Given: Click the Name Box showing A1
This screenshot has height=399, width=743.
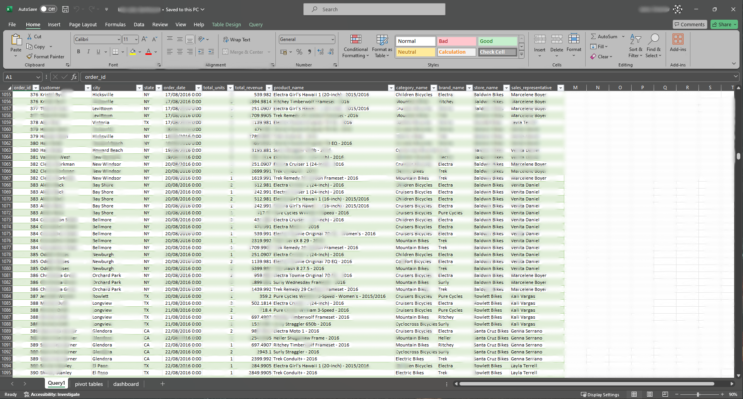Looking at the screenshot, I should pyautogui.click(x=22, y=77).
